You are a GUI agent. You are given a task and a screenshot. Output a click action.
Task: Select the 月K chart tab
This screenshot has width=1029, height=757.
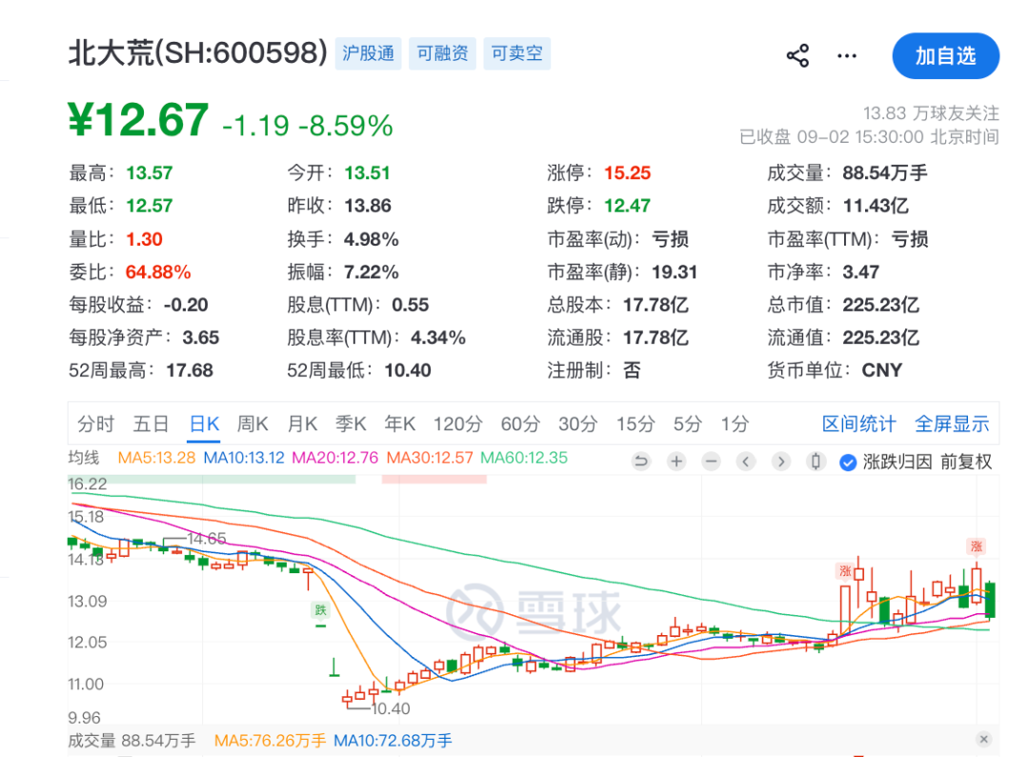303,424
